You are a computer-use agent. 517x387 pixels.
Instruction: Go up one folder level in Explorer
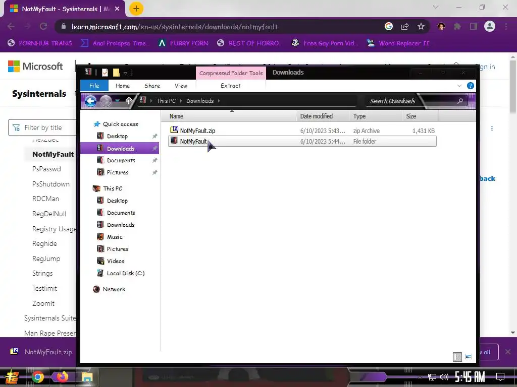pos(129,101)
